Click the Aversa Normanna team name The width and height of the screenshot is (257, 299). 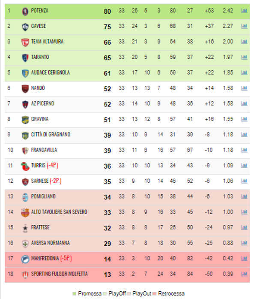[x=50, y=243]
